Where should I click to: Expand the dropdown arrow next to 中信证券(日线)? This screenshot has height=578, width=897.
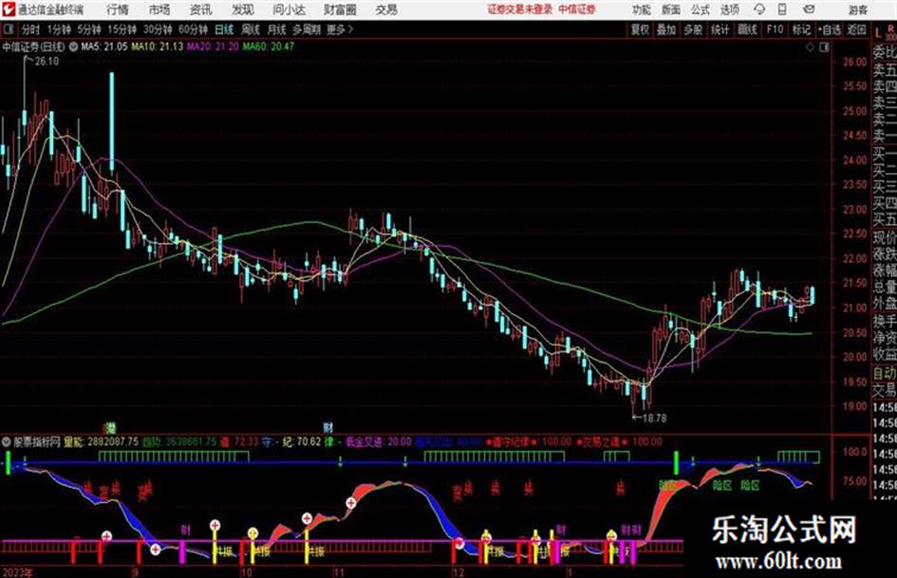click(74, 47)
